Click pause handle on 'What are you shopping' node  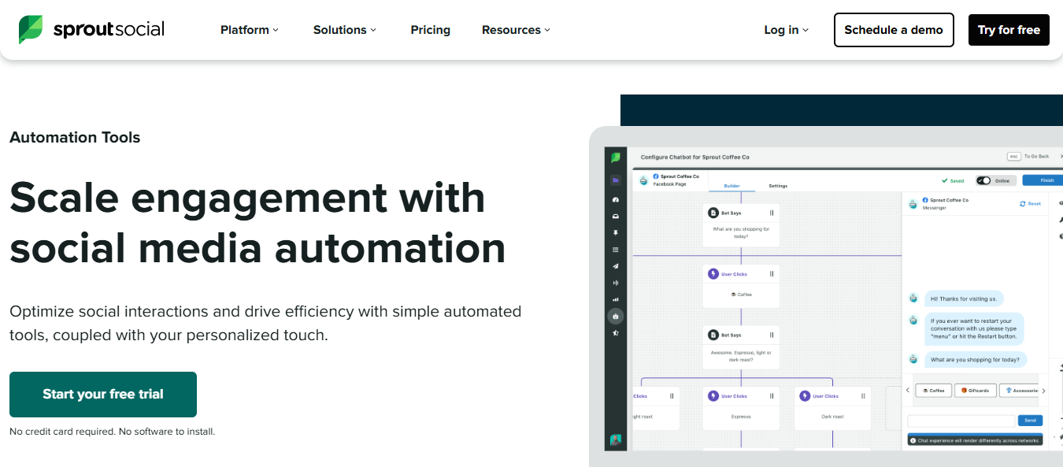click(x=772, y=213)
